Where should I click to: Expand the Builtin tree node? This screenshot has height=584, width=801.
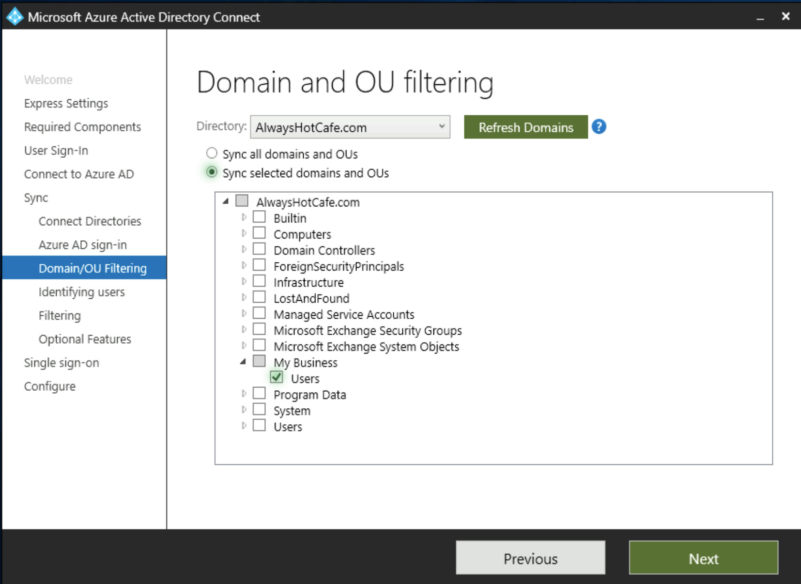244,216
